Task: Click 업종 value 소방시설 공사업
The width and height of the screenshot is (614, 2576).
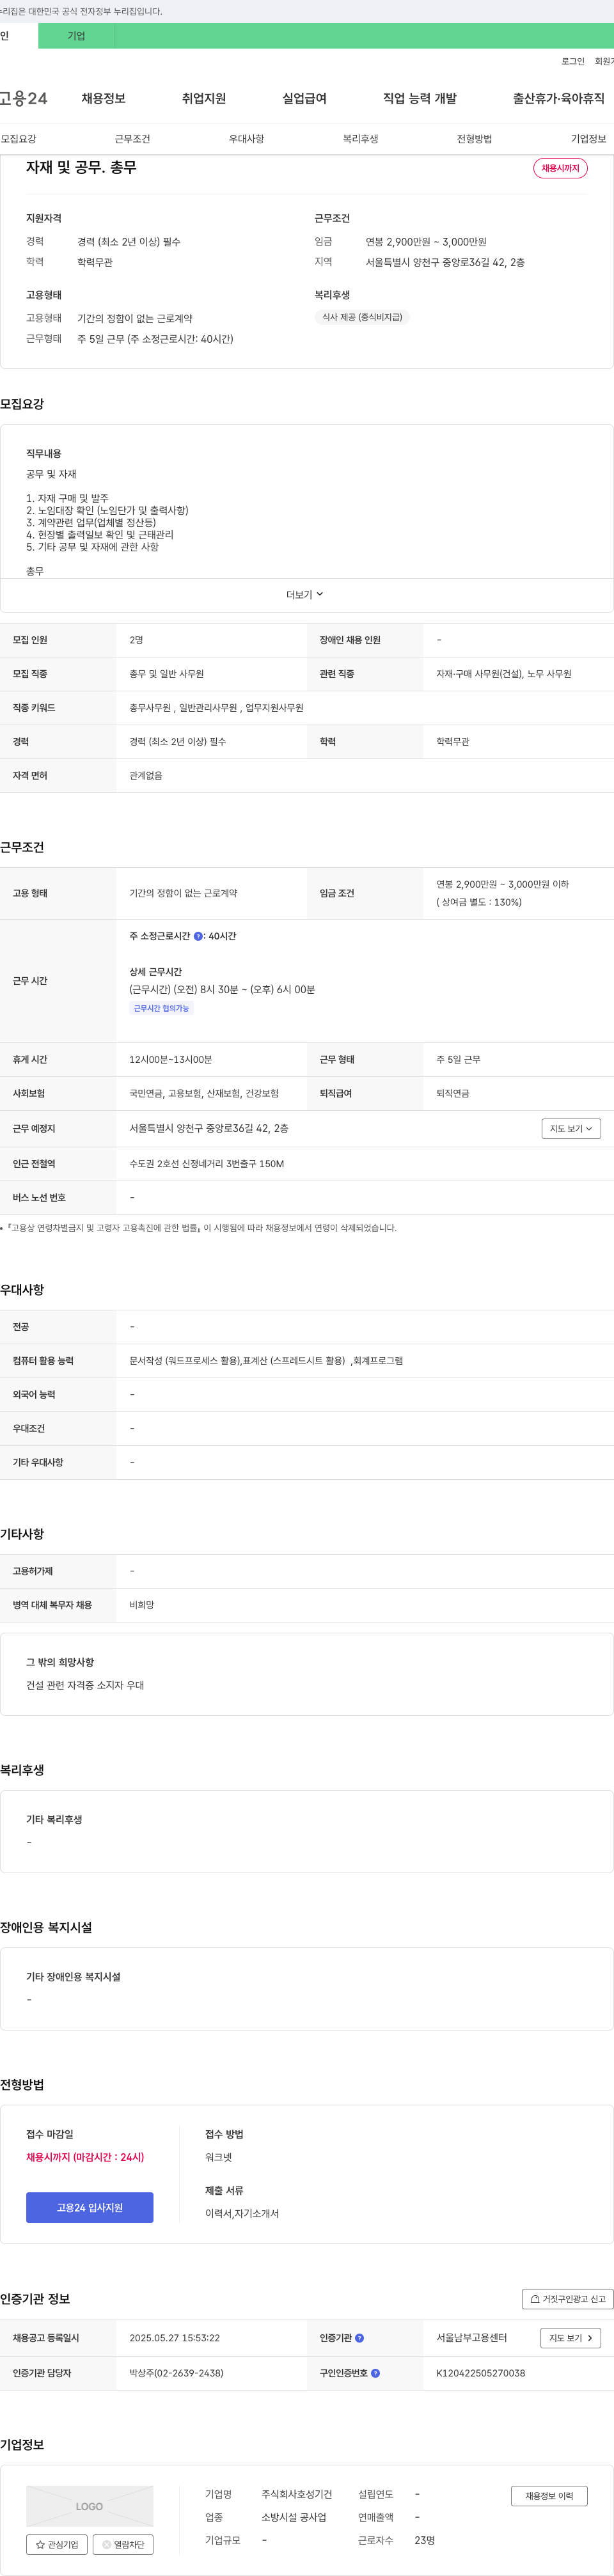Action: tap(294, 2517)
